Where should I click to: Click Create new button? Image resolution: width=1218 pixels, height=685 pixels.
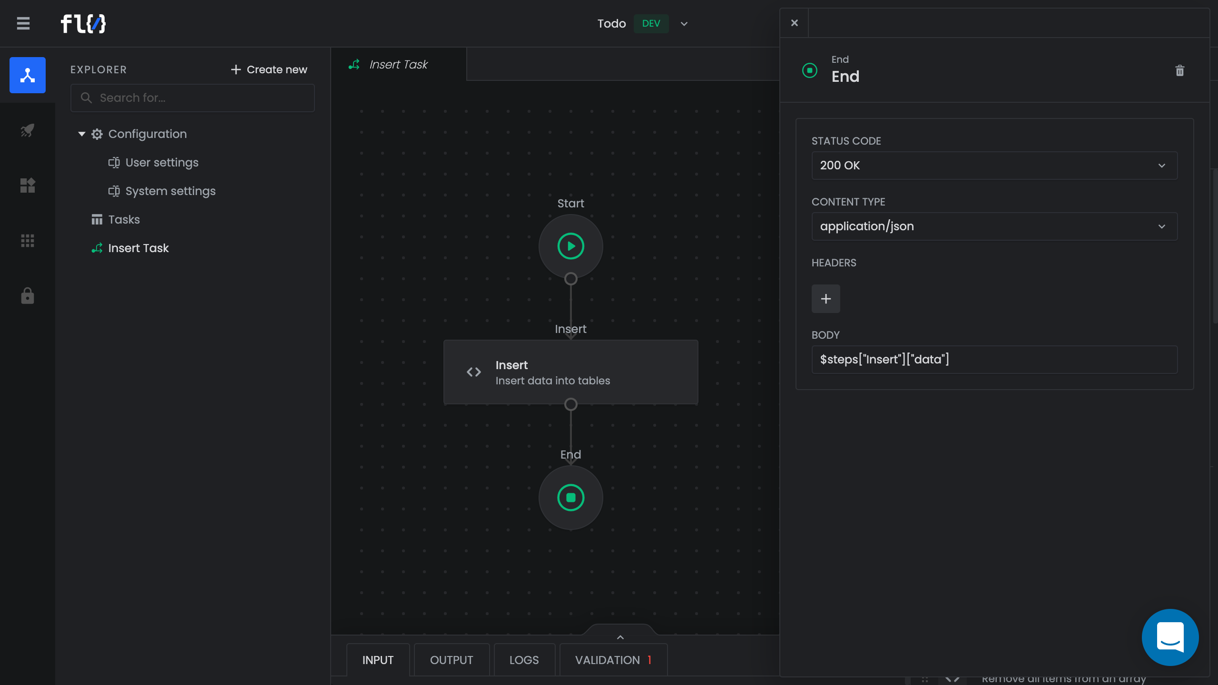[x=269, y=69]
